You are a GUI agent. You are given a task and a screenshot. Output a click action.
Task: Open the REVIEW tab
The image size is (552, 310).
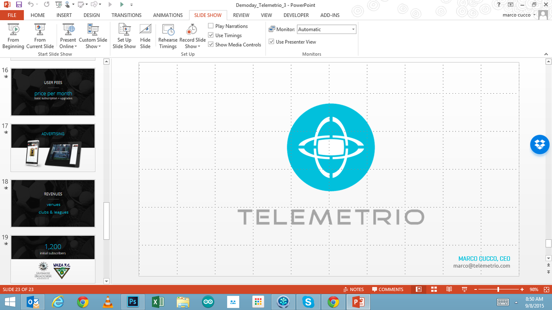coord(241,15)
